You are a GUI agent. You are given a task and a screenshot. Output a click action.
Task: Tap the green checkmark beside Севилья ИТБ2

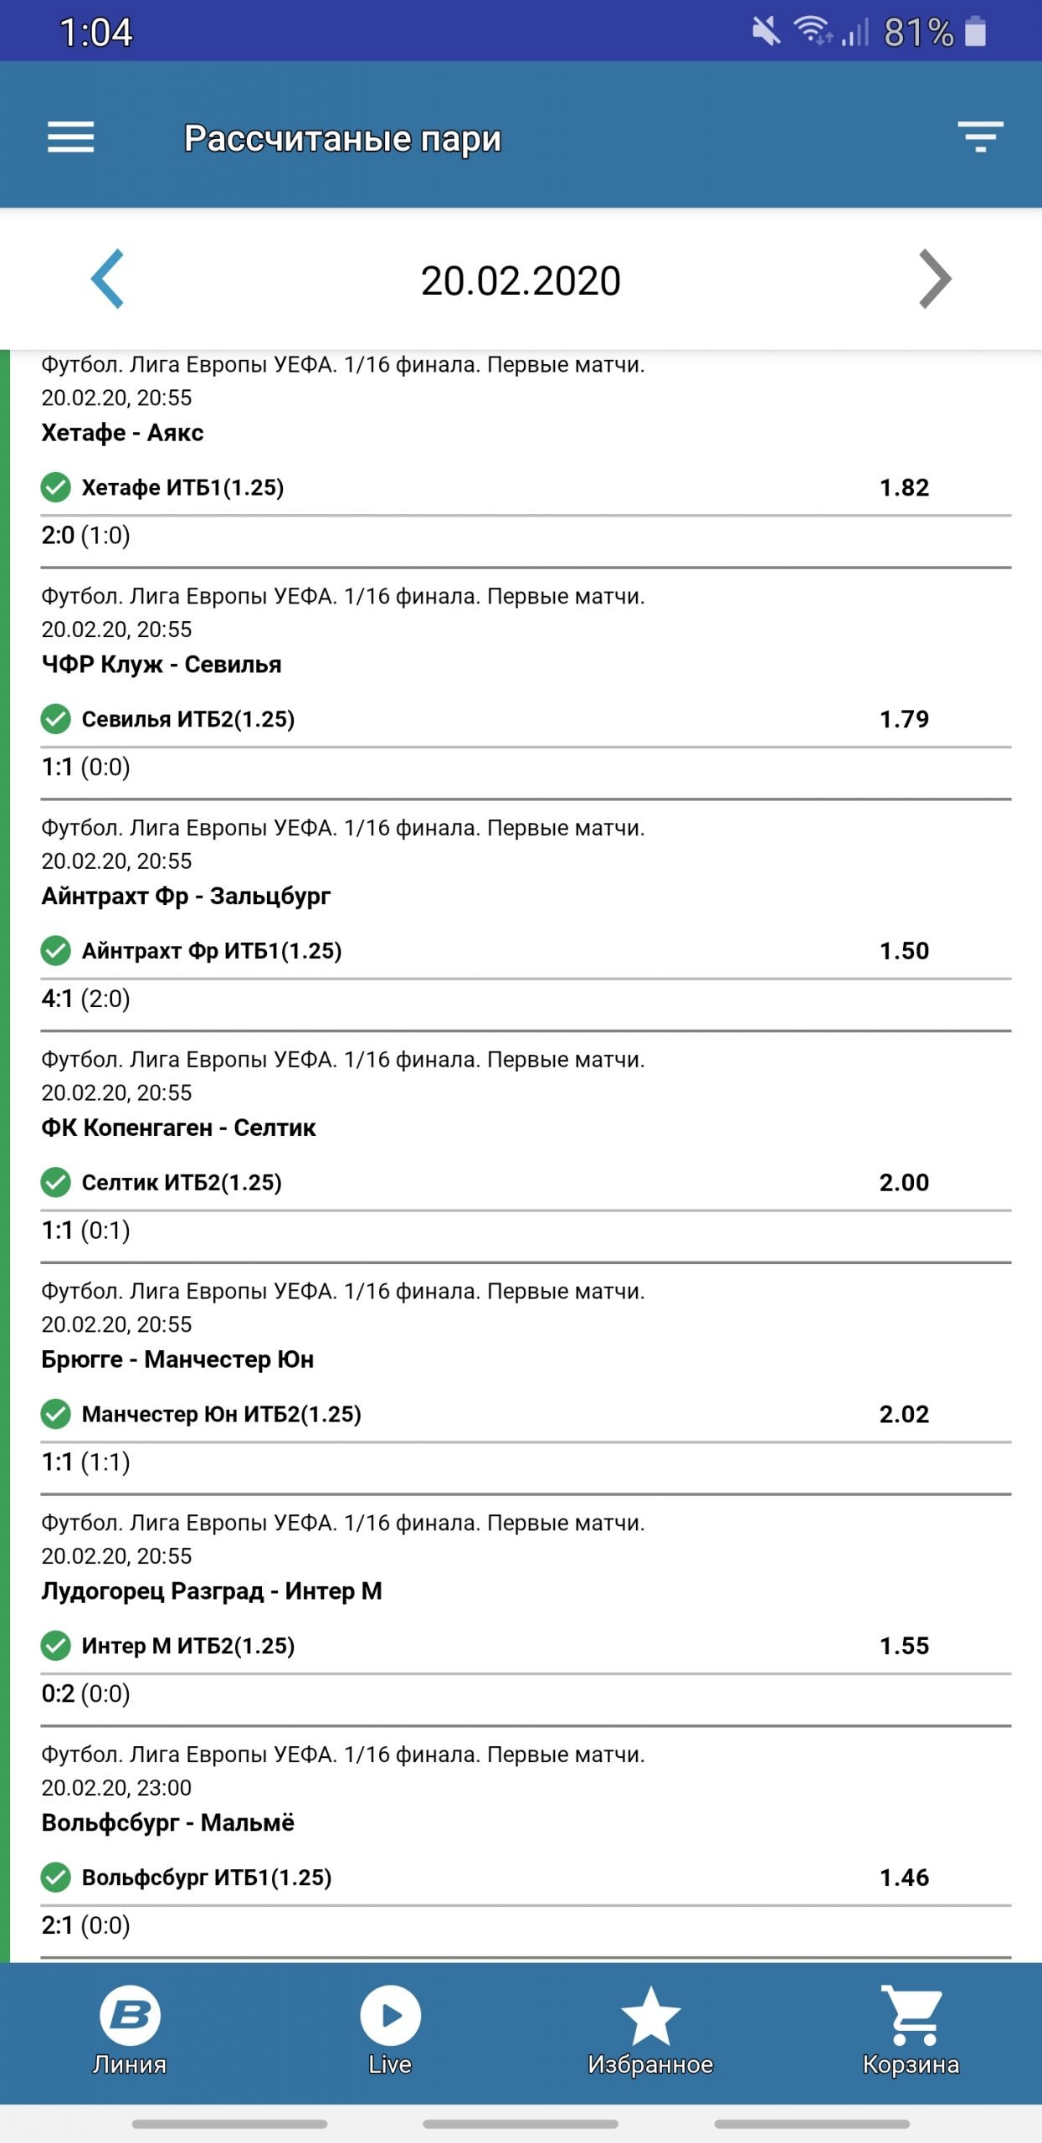click(x=56, y=719)
